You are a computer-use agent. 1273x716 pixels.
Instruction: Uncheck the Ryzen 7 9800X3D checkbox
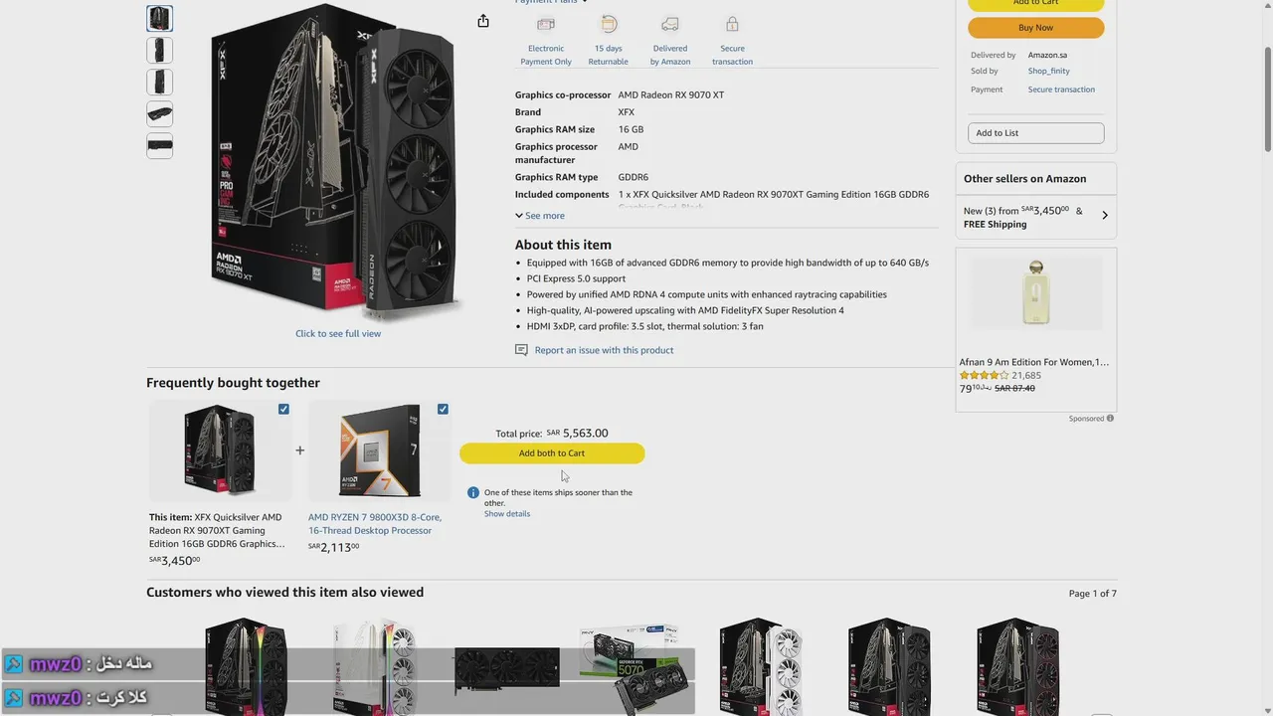443,409
